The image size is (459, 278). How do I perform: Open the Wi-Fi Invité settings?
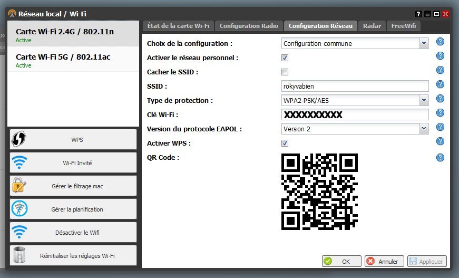(73, 162)
